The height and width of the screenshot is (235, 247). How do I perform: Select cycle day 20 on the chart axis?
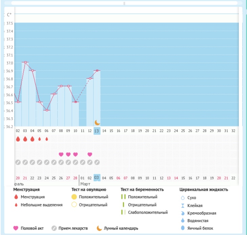click(x=147, y=131)
